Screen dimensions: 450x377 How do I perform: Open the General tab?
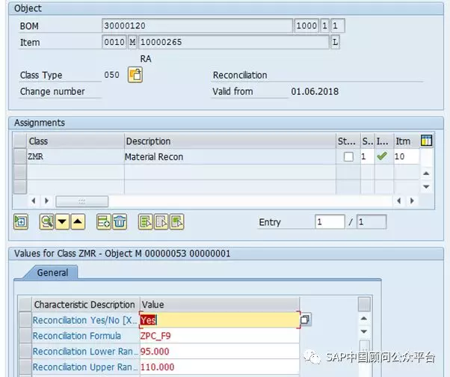pyautogui.click(x=52, y=273)
